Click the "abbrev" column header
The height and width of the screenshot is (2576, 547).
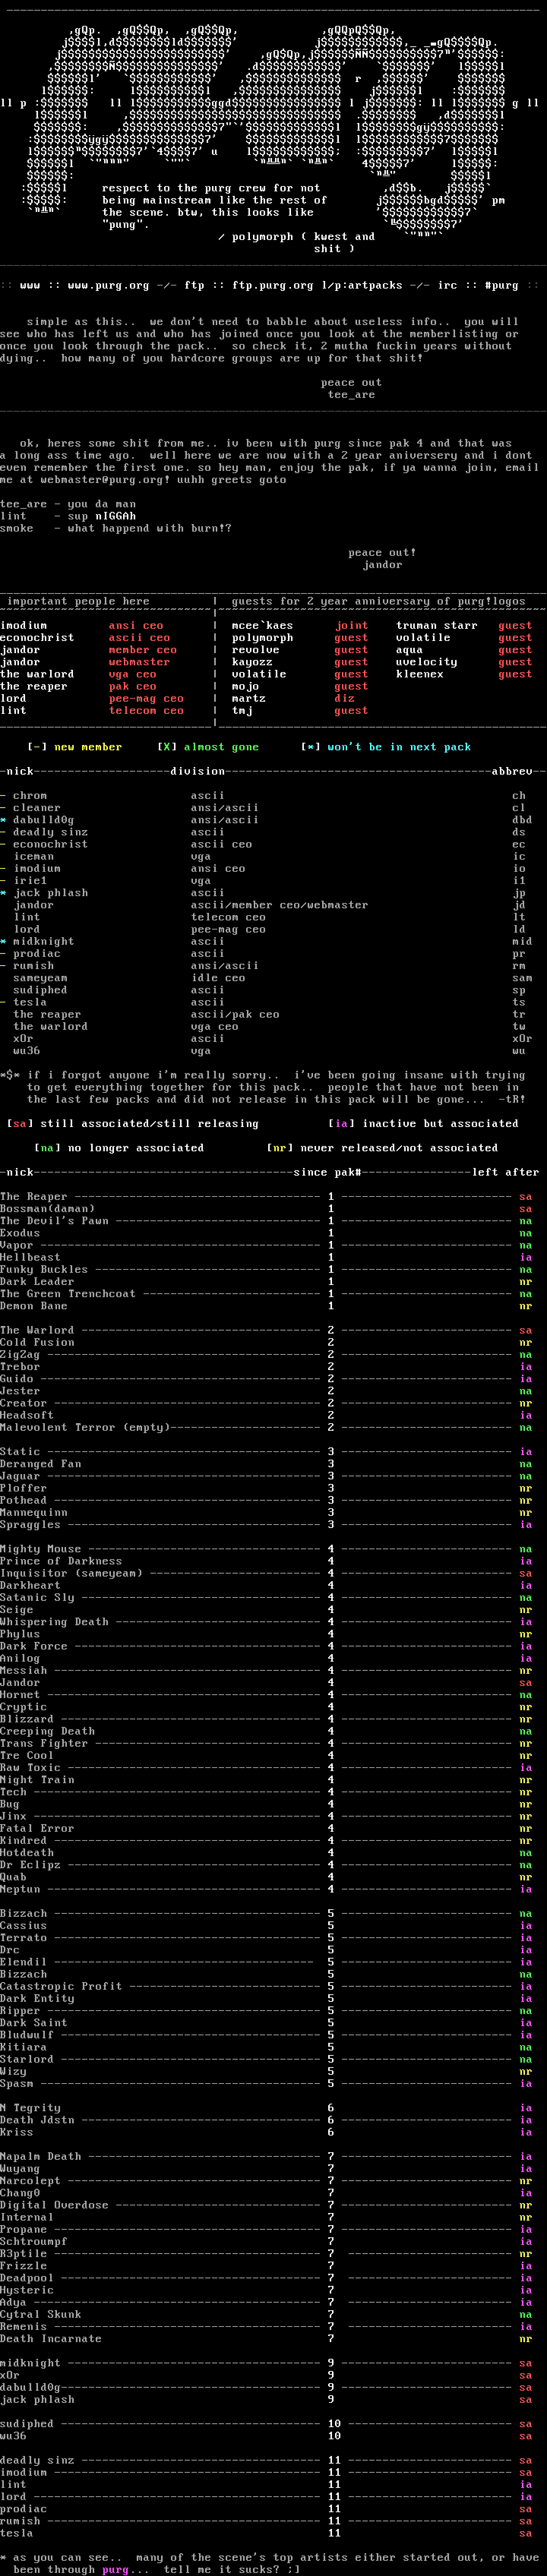tap(512, 771)
